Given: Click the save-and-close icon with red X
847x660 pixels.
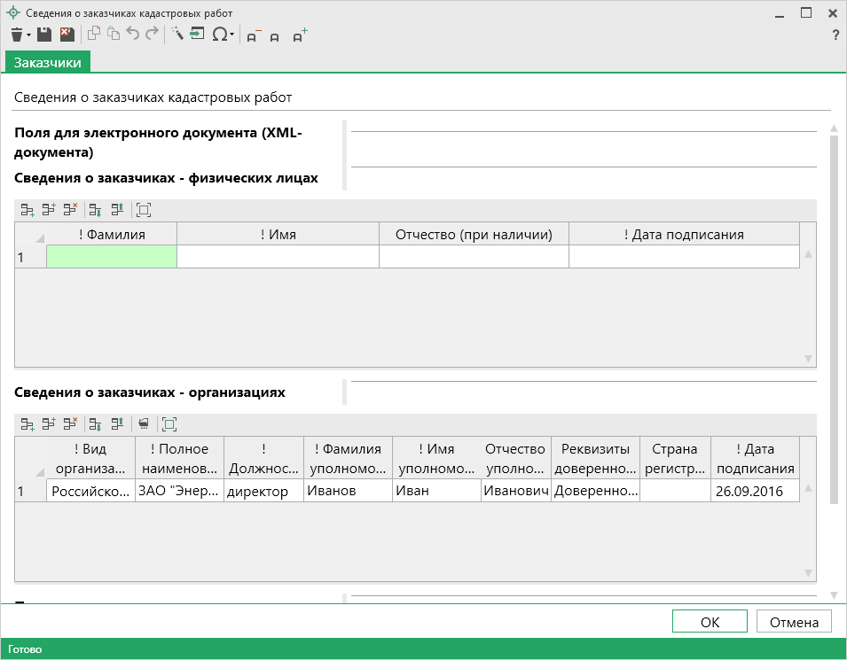Looking at the screenshot, I should pyautogui.click(x=67, y=35).
